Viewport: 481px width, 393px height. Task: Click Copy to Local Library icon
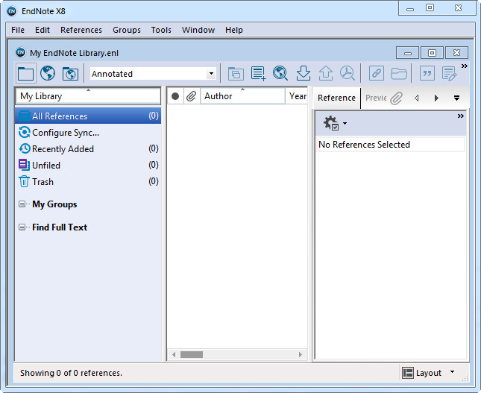[236, 74]
